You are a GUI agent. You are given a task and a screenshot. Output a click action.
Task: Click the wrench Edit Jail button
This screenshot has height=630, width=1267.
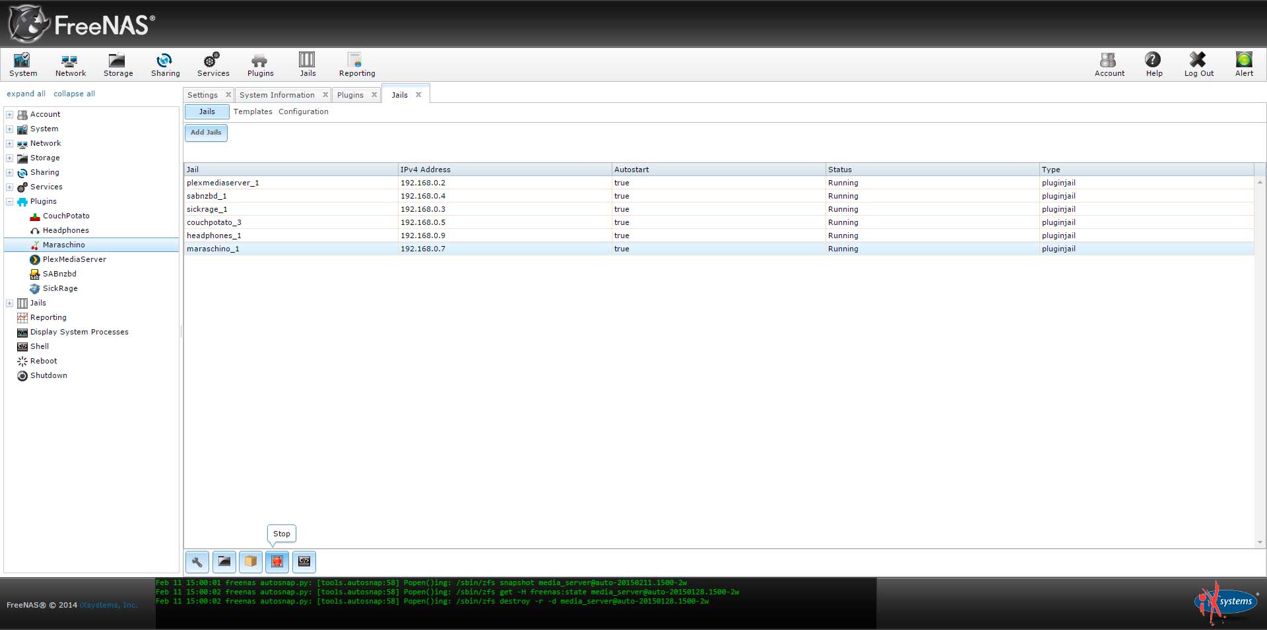[x=197, y=562]
